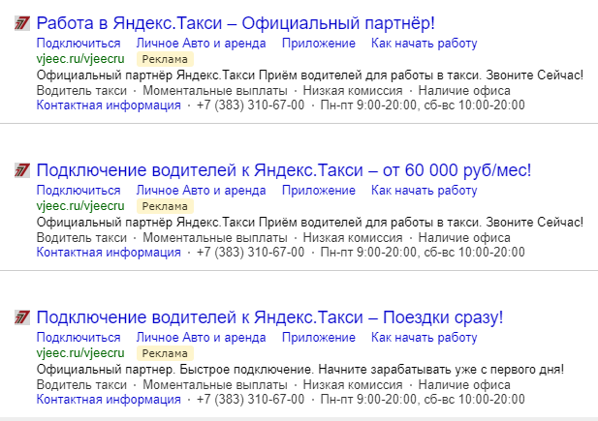Click 'Реклама' badge in '60 000 руб/мес' ad
Image resolution: width=598 pixels, height=421 pixels.
[165, 206]
